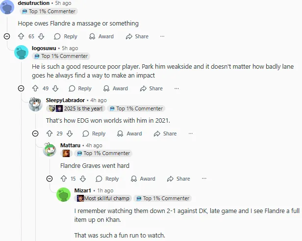Collapse SleepyLabrador's reply thread
The image size is (302, 241).
point(35,134)
